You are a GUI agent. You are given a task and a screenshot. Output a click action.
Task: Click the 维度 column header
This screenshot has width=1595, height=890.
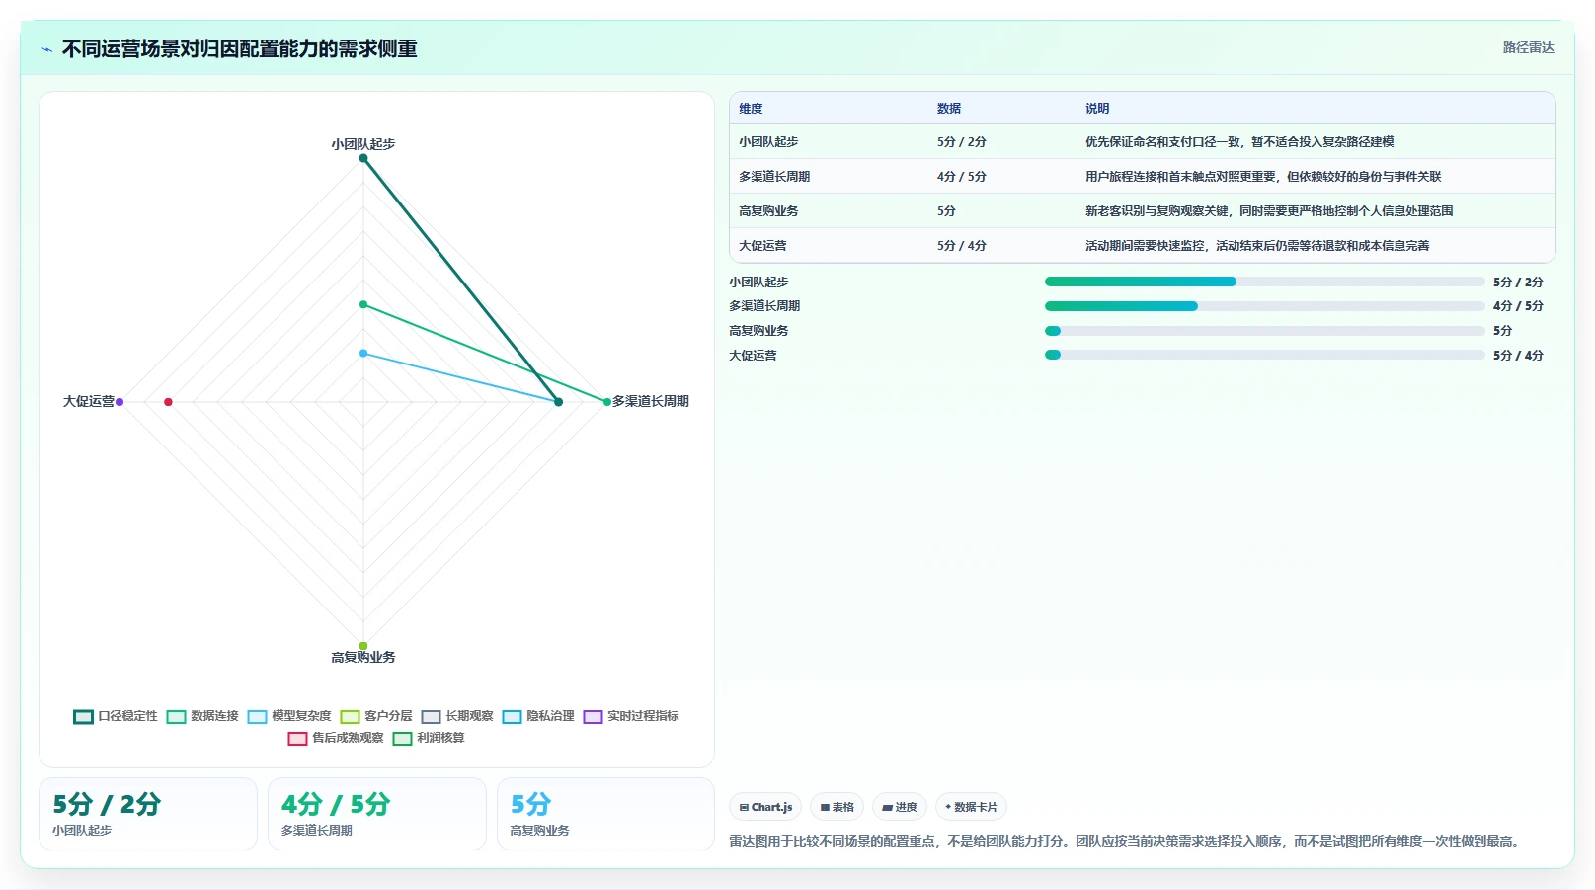[751, 109]
